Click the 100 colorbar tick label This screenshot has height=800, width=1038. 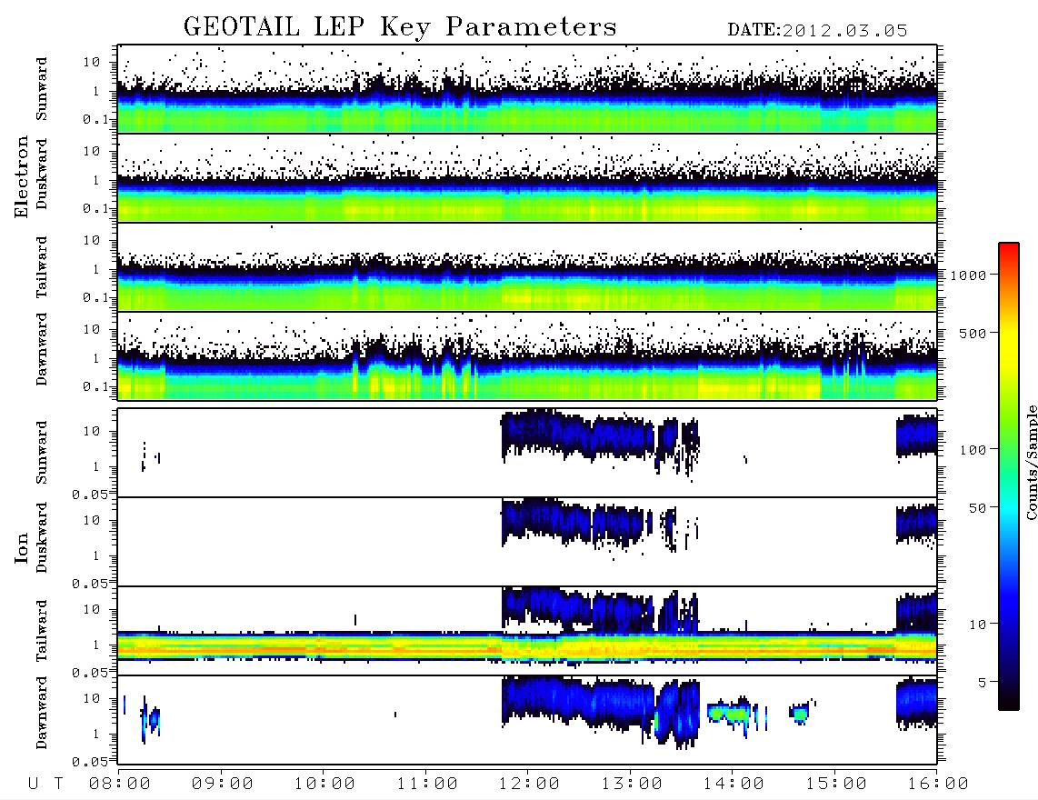click(x=973, y=450)
